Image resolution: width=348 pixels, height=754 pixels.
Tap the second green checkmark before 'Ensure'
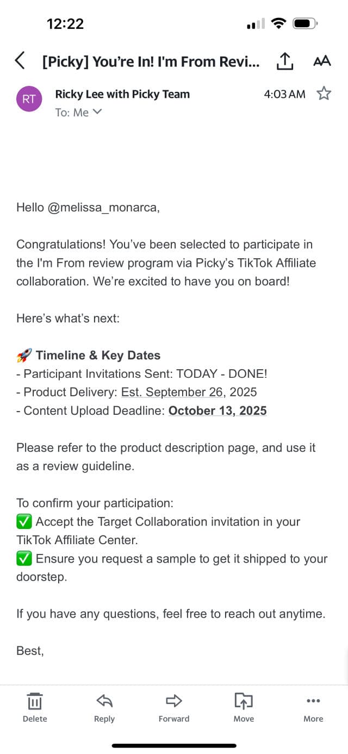(24, 559)
